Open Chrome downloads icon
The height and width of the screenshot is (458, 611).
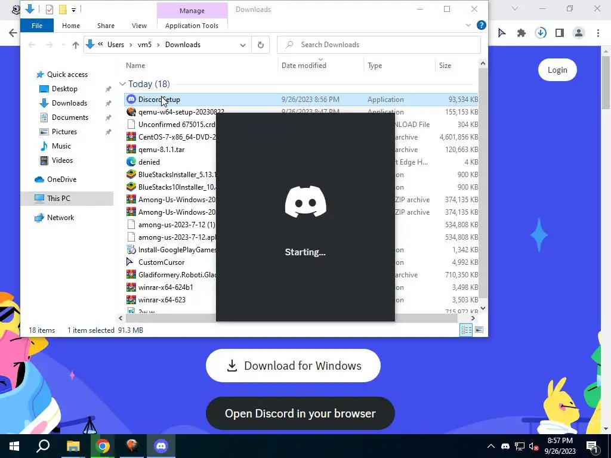[541, 33]
